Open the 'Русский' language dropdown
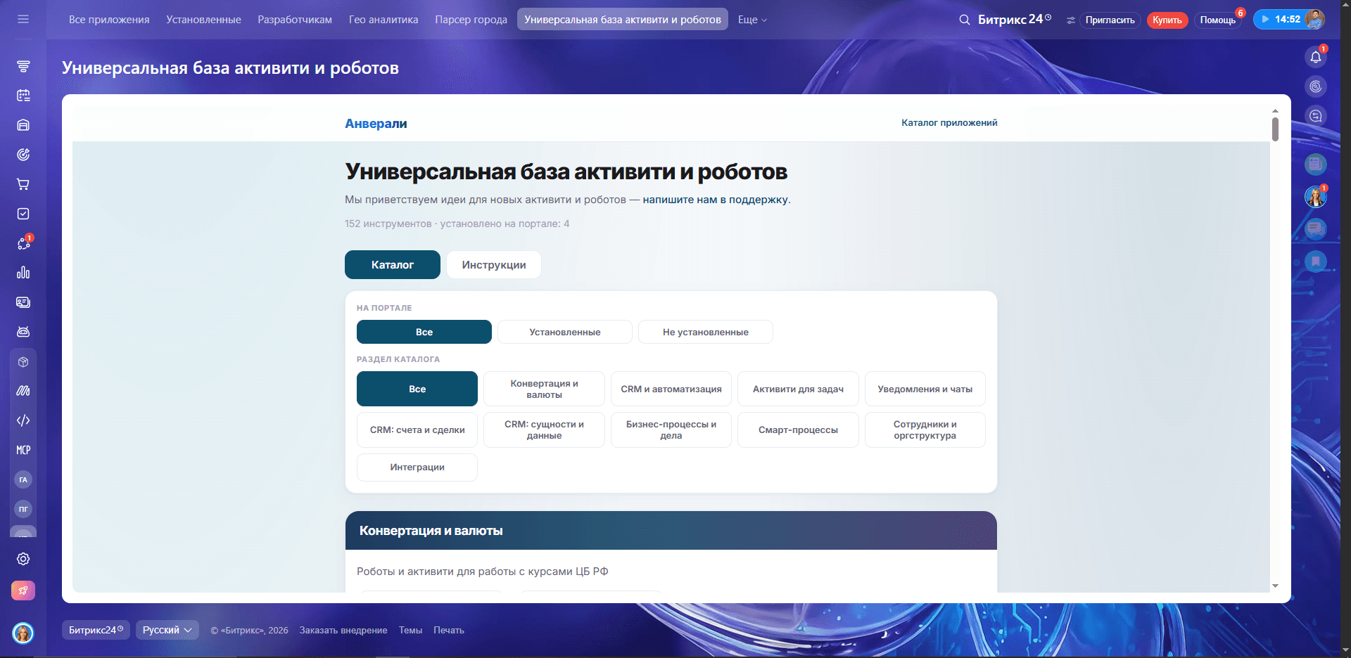Screen dimensions: 1351x658 [x=167, y=630]
